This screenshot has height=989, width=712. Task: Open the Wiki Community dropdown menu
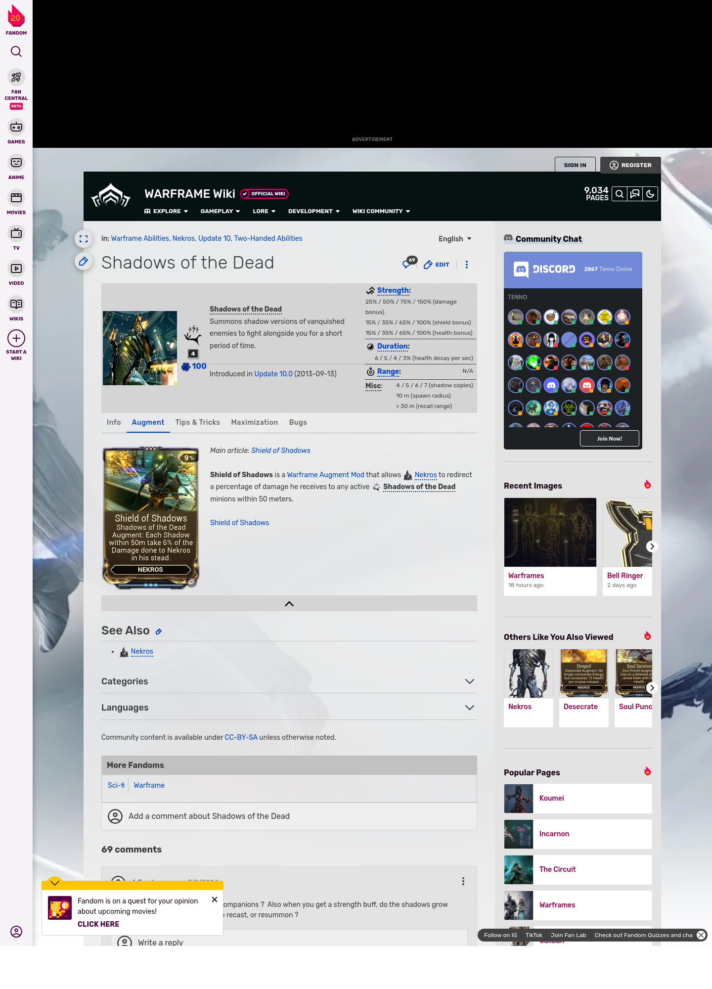coord(381,211)
